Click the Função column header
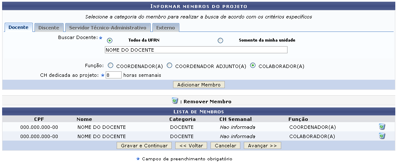397x162 pixels. [298, 119]
